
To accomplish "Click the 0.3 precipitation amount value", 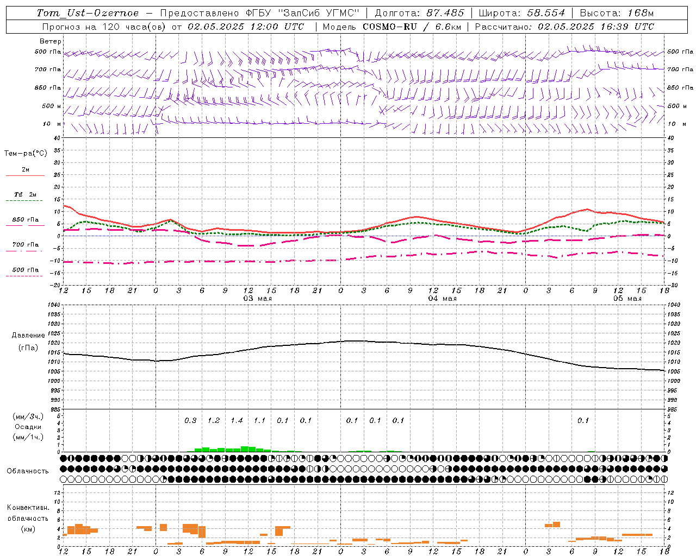I will pyautogui.click(x=190, y=420).
